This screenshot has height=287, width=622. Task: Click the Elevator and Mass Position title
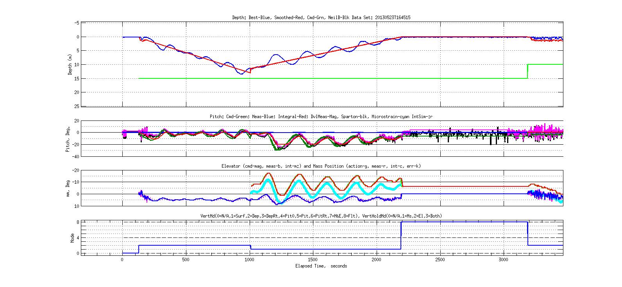point(321,166)
